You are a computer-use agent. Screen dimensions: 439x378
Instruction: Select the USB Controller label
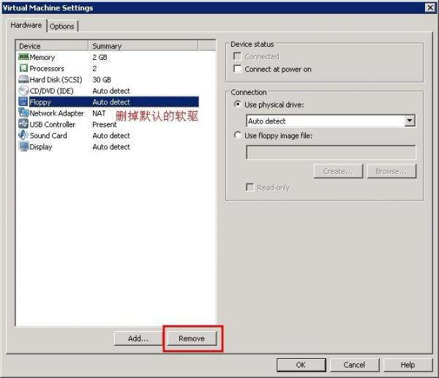pyautogui.click(x=53, y=124)
